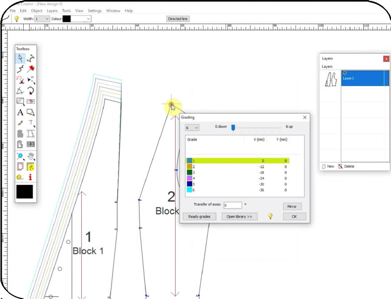Screen dimensions: 391x299
Task: Open the Settings menu
Action: [x=94, y=11]
